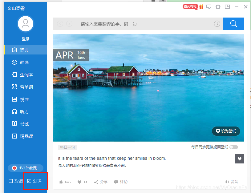Open the 词典 dictionary tab
Viewport: 251px width, 193px height.
click(26, 50)
